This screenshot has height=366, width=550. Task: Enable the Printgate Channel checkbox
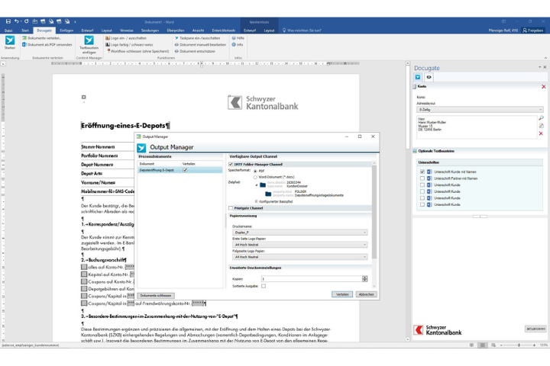[231, 208]
